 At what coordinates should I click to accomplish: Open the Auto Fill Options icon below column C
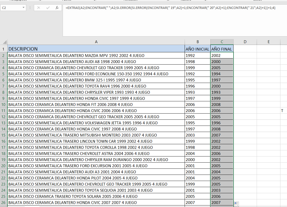pyautogui.click(x=236, y=204)
